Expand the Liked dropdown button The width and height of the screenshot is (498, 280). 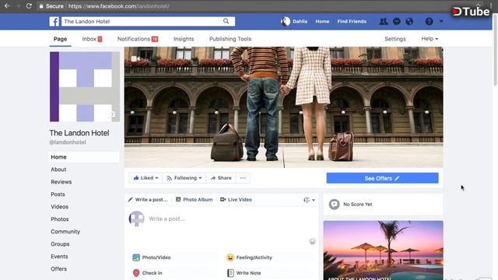click(146, 178)
